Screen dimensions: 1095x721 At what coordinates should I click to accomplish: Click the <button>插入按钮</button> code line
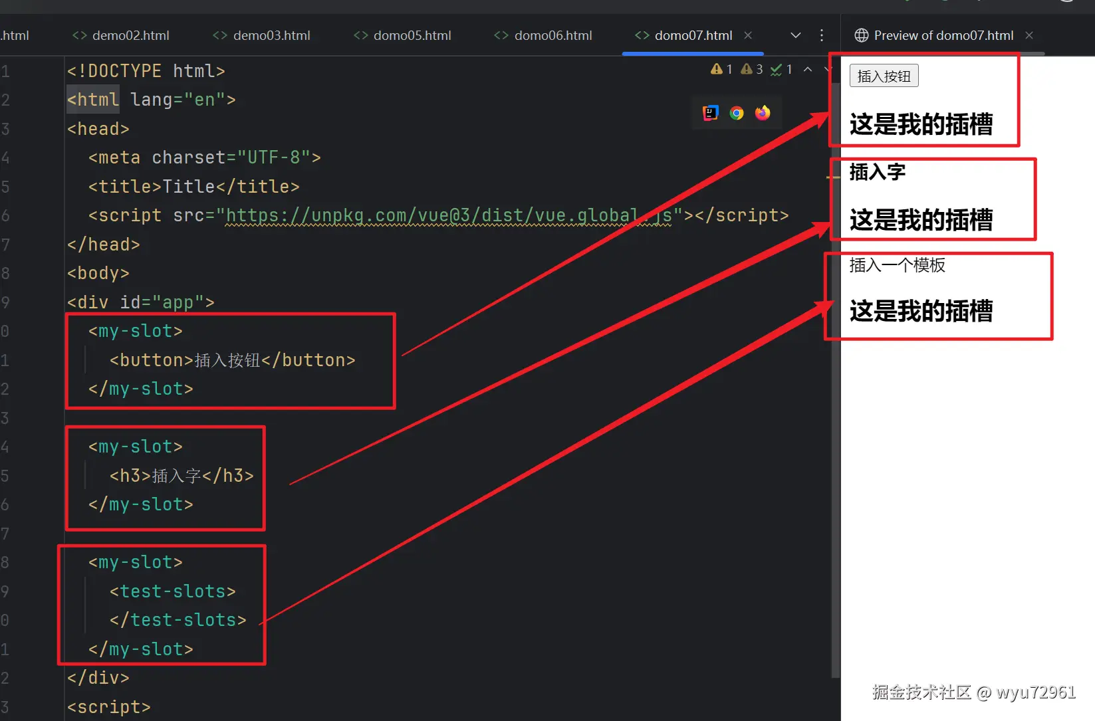[233, 360]
